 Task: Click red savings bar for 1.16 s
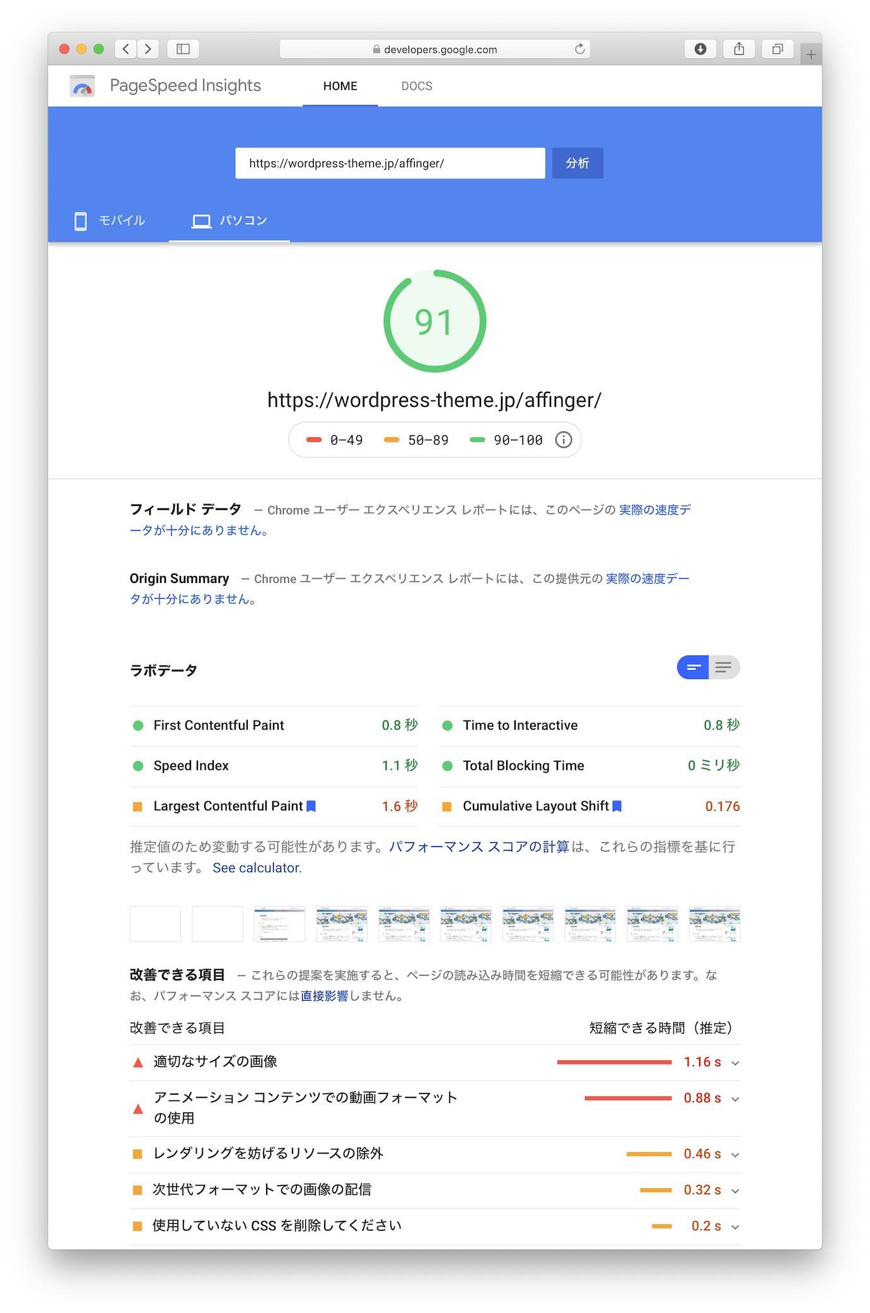coord(614,1063)
